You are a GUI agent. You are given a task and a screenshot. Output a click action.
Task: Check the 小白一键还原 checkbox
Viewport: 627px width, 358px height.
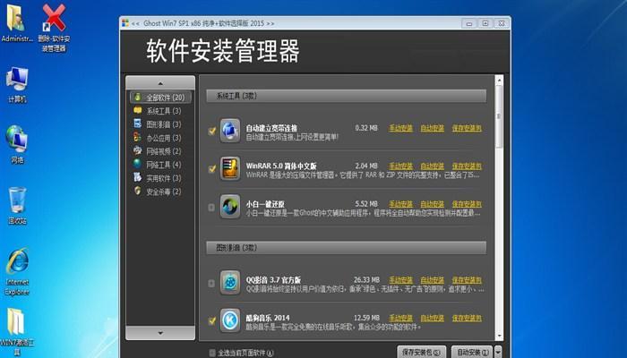211,207
